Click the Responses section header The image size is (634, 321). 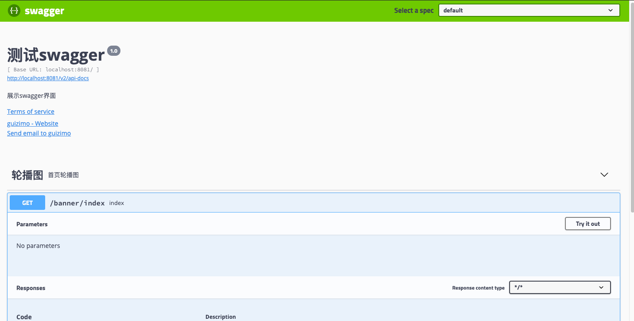(x=31, y=288)
